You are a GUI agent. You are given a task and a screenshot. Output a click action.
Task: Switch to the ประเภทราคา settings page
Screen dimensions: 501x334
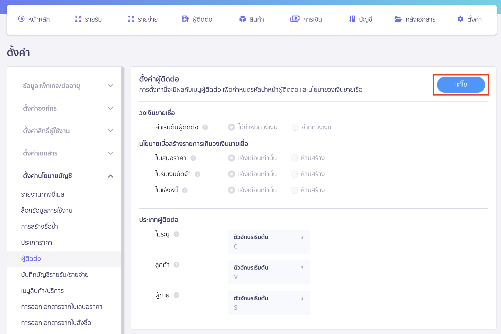[36, 242]
